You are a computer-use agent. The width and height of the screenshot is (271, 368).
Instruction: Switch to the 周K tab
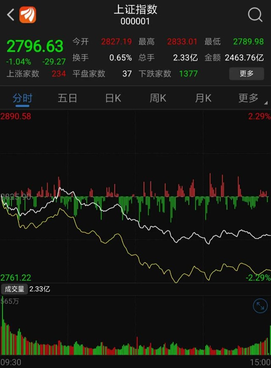tap(158, 98)
